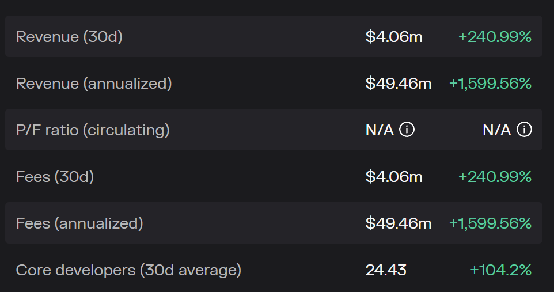Click the rightmost N/A text in P/F row
Image resolution: width=554 pixels, height=292 pixels.
coord(497,130)
